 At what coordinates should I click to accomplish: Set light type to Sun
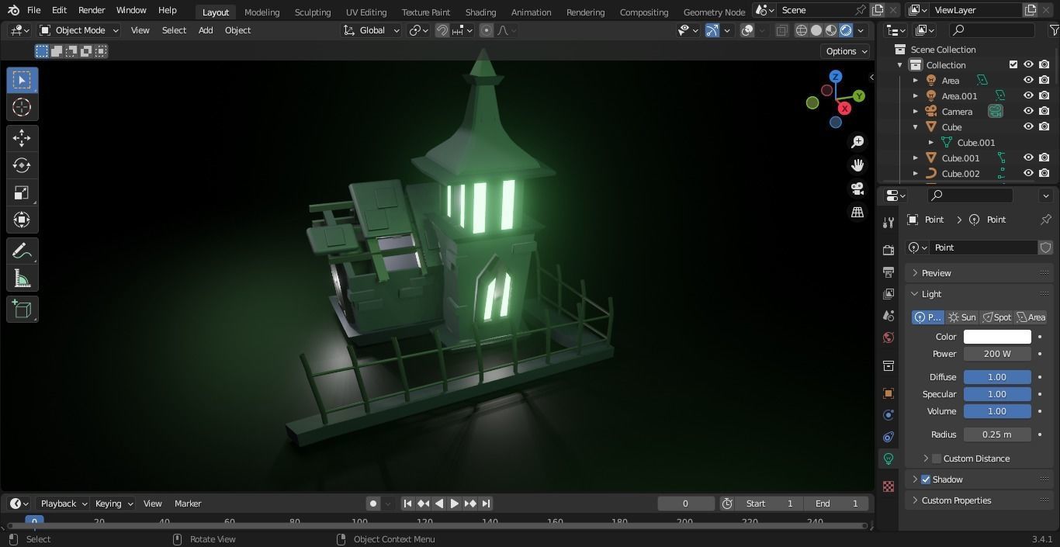[962, 317]
